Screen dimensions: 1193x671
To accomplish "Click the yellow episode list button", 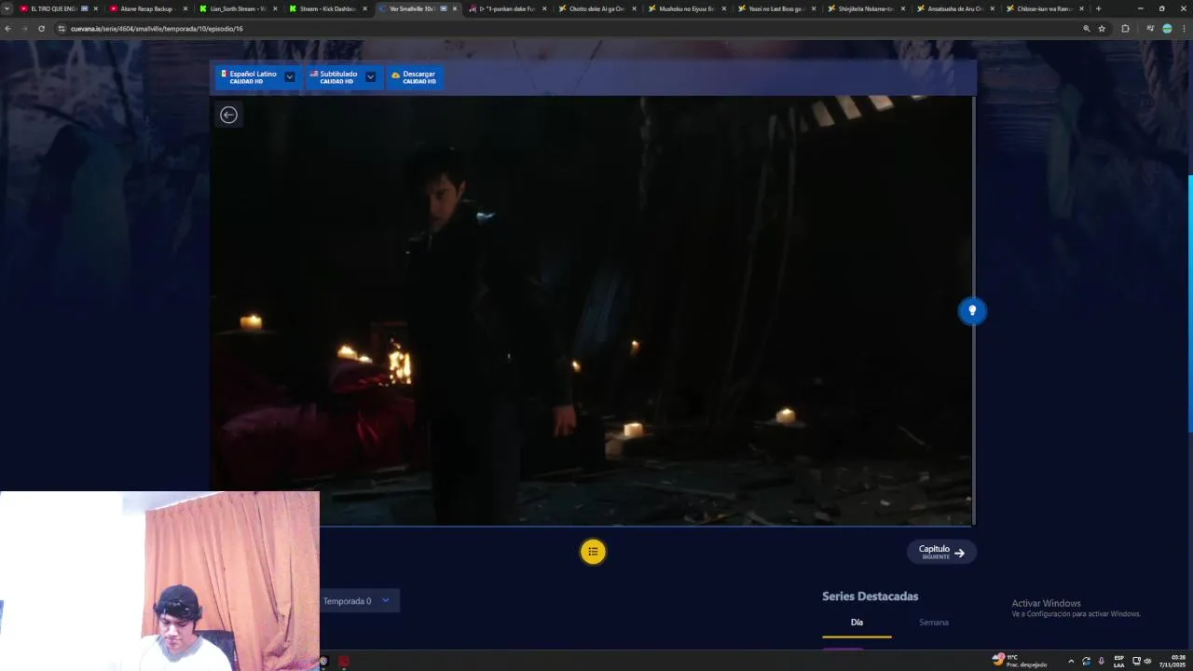I will (593, 552).
